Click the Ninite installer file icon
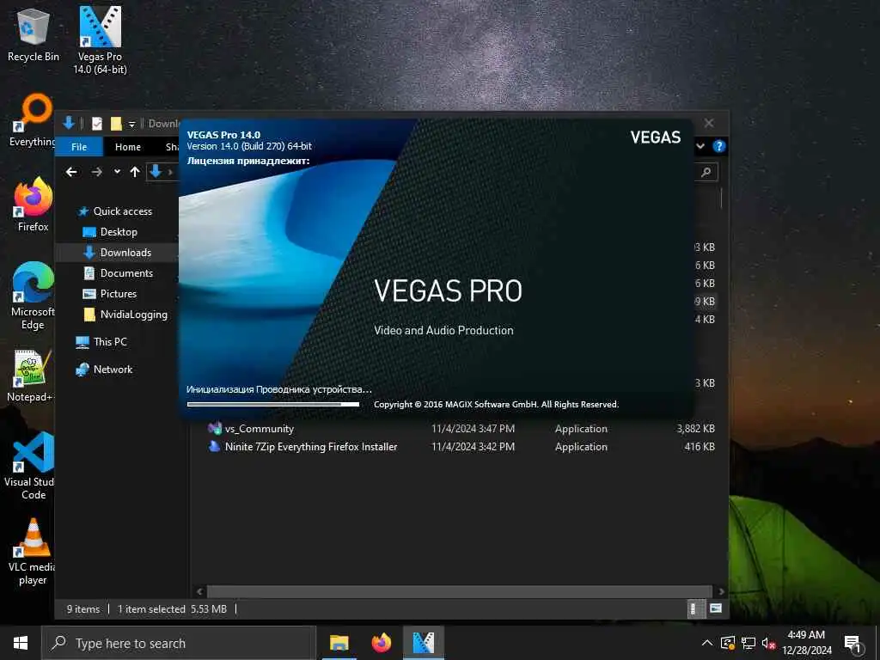This screenshot has width=880, height=660. coord(214,446)
